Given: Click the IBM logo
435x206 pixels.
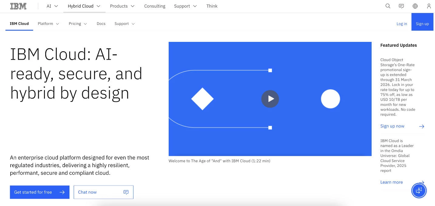Looking at the screenshot, I should pos(18,6).
